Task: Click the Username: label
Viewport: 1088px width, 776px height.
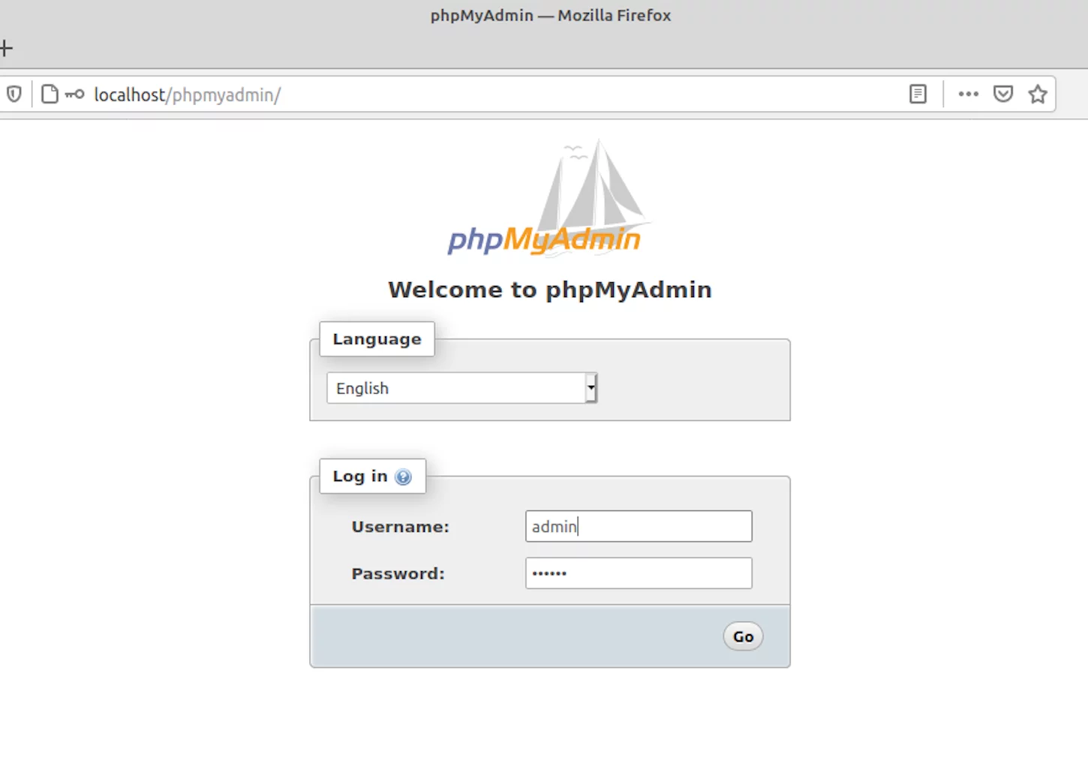Action: [x=400, y=527]
